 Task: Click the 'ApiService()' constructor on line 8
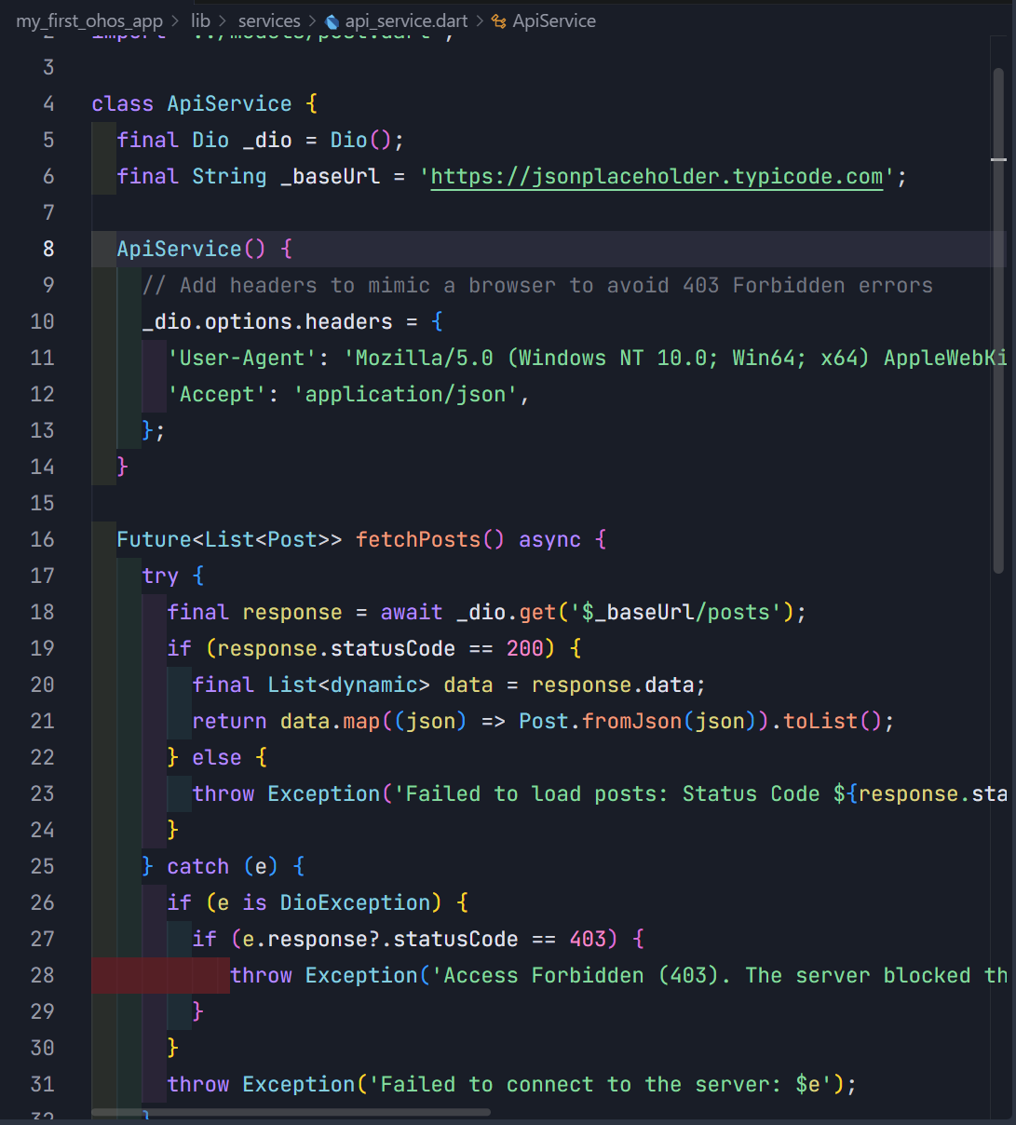(191, 249)
